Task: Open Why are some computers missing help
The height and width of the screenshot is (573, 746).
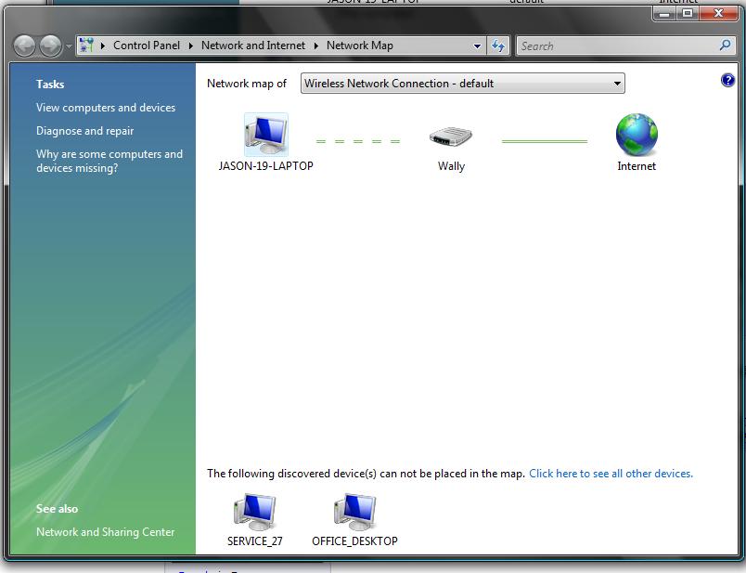Action: point(109,161)
